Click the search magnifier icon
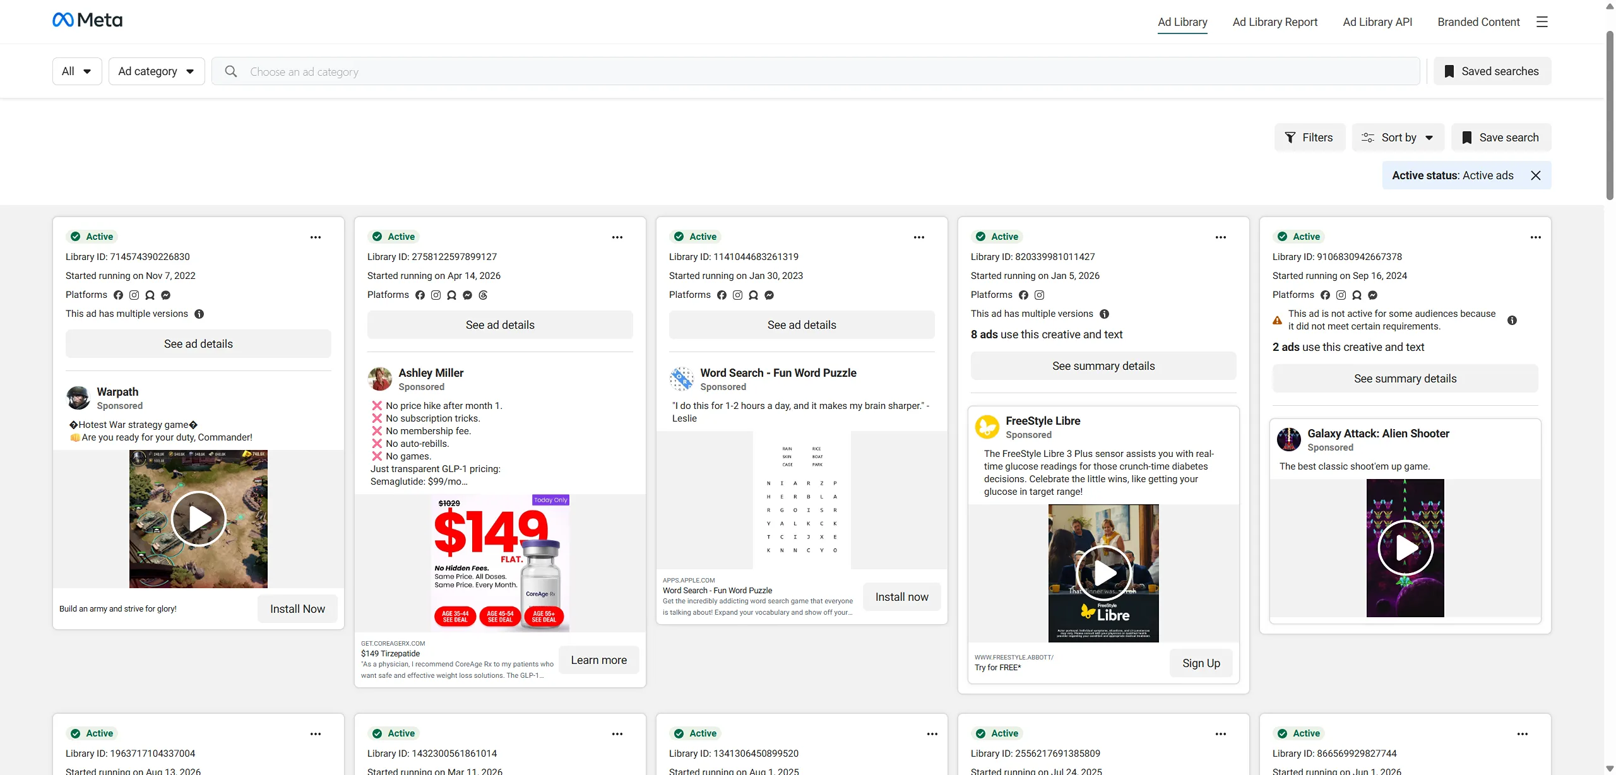Screen dimensions: 1616x775 point(231,71)
